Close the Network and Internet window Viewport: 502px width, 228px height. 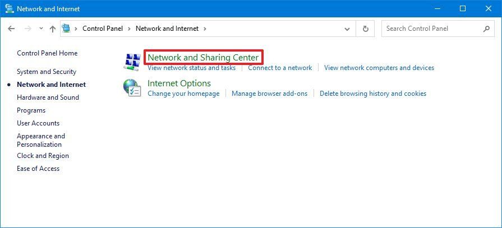(489, 8)
